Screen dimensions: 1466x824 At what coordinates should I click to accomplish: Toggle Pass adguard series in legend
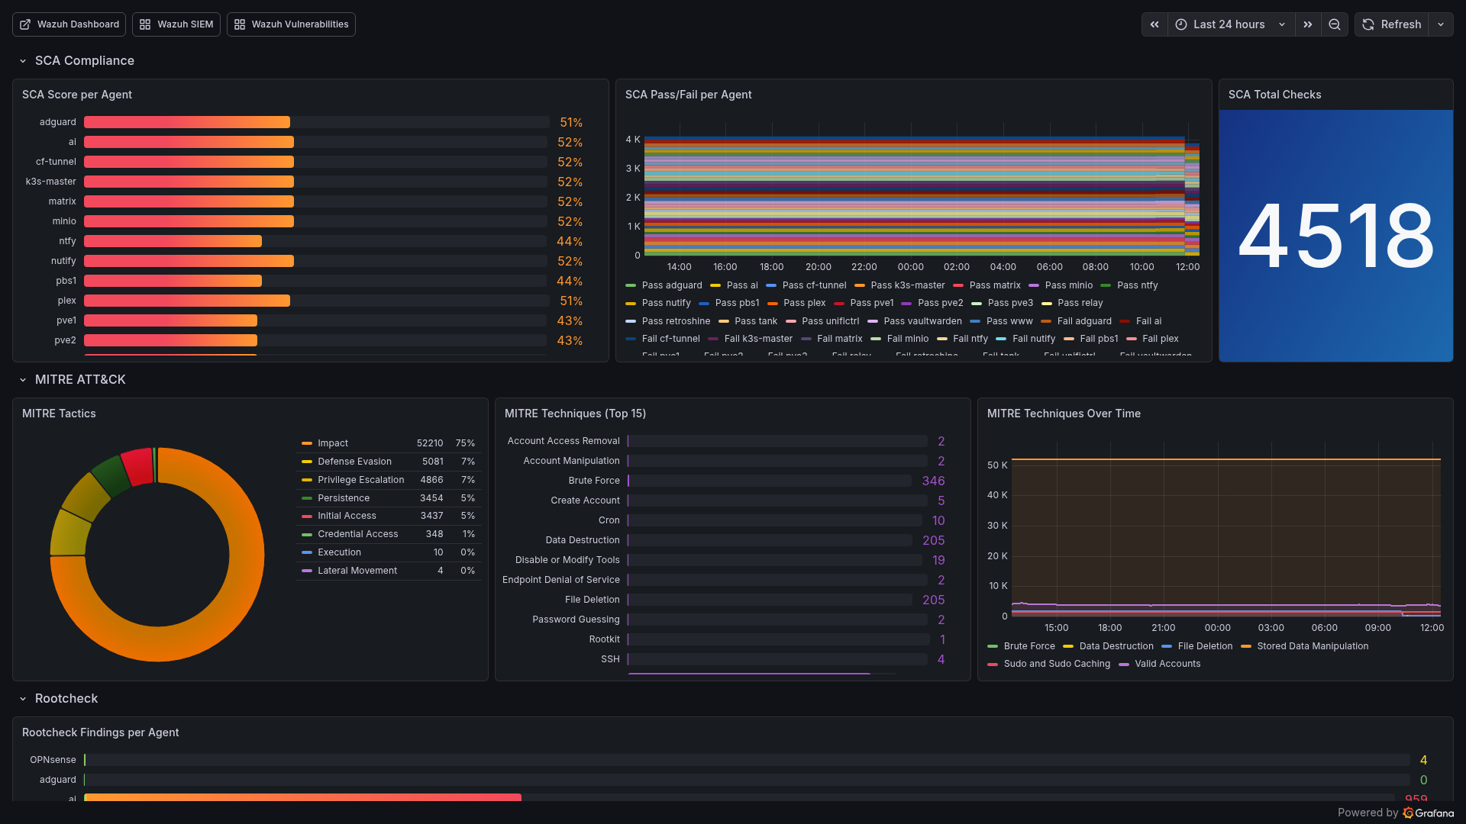click(x=671, y=285)
